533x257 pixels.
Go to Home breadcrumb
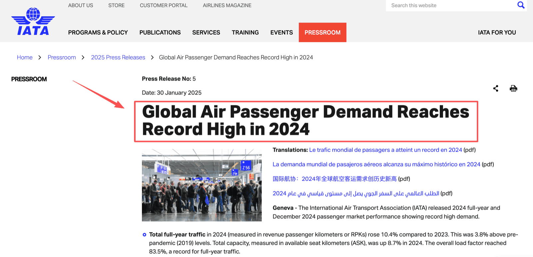pos(25,58)
